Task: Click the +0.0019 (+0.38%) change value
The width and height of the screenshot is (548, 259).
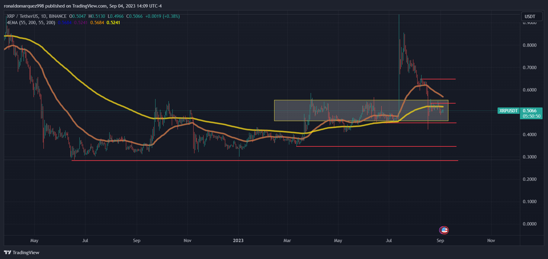Action: pos(162,16)
